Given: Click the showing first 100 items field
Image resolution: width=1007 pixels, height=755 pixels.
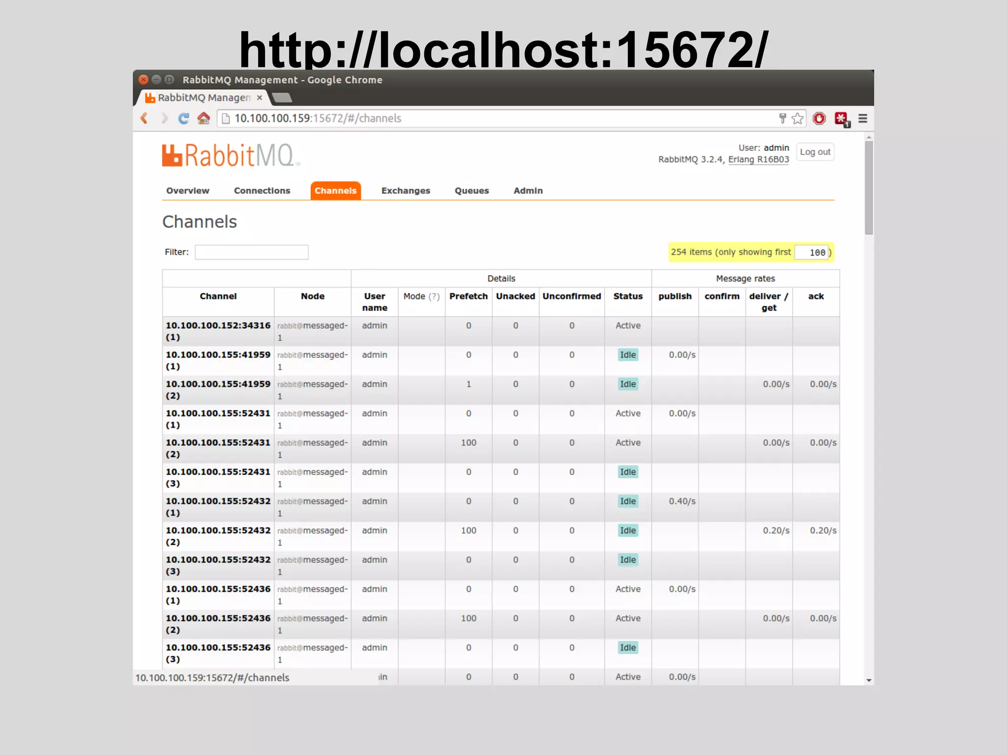Looking at the screenshot, I should coord(811,252).
